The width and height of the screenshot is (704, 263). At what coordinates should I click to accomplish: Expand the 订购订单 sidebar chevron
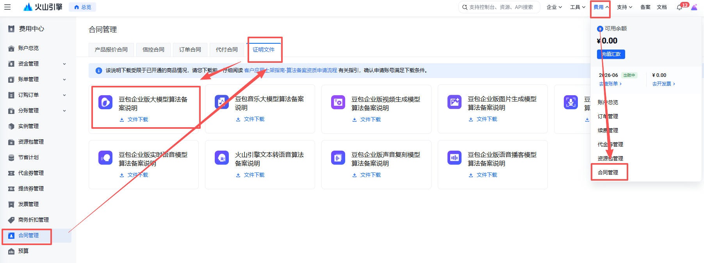[x=64, y=95]
